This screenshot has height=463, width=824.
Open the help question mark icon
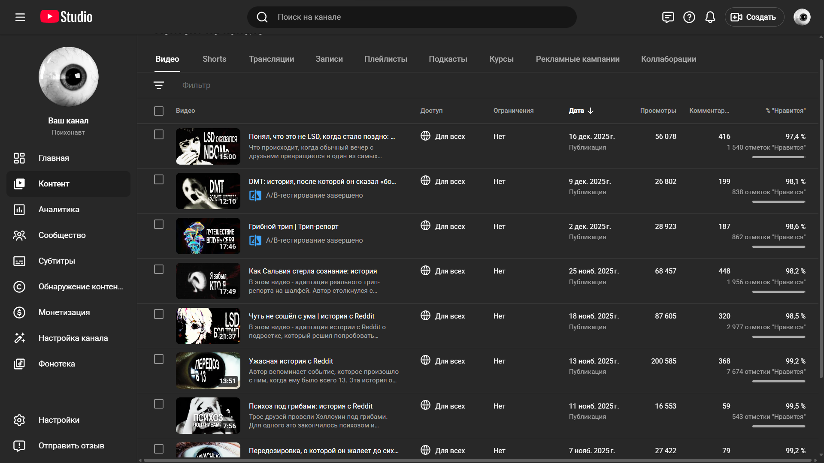pyautogui.click(x=689, y=17)
